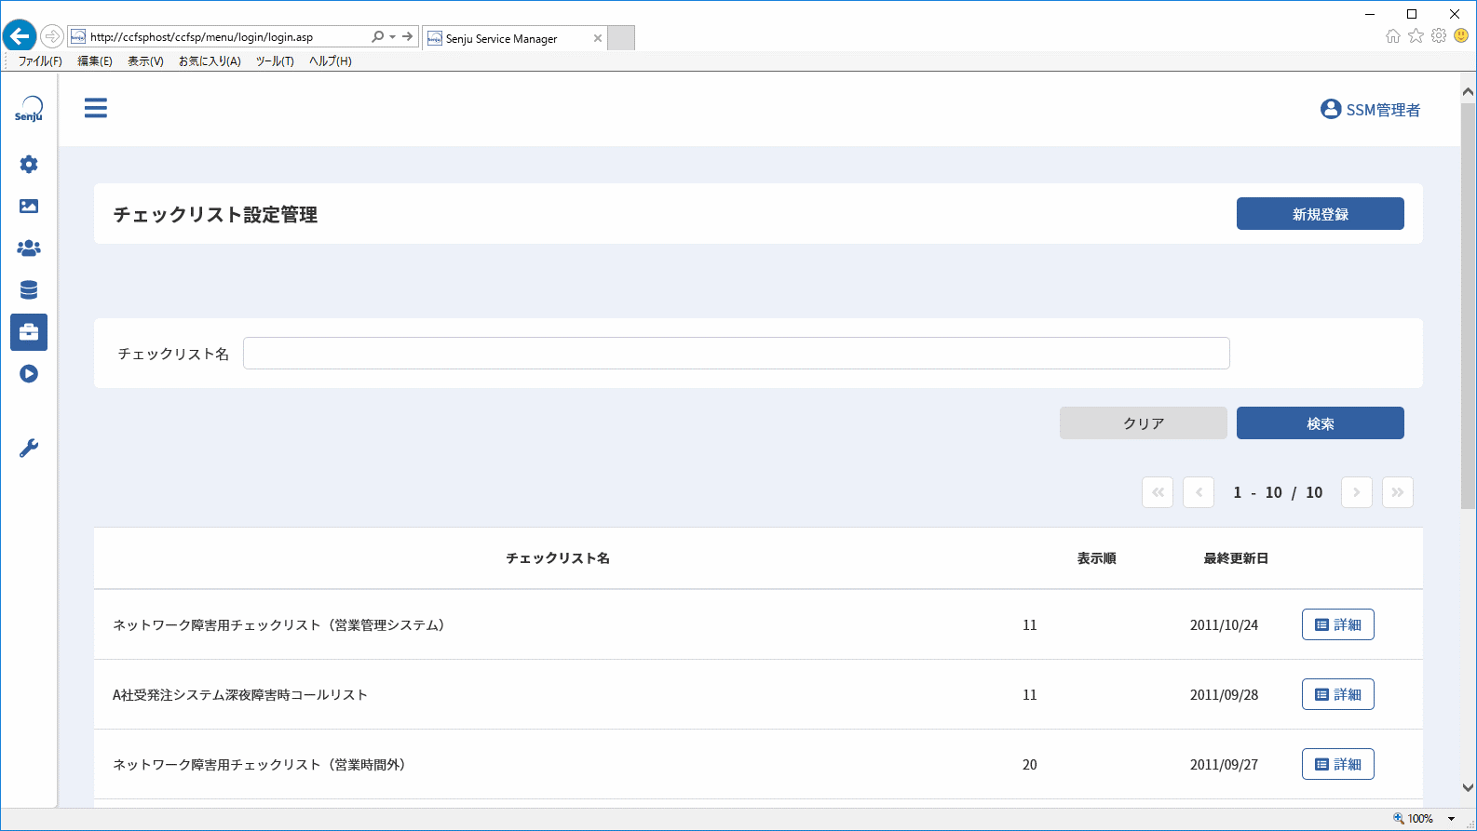Viewport: 1477px width, 831px height.
Task: Select the wrench tools sidebar icon
Action: [29, 449]
